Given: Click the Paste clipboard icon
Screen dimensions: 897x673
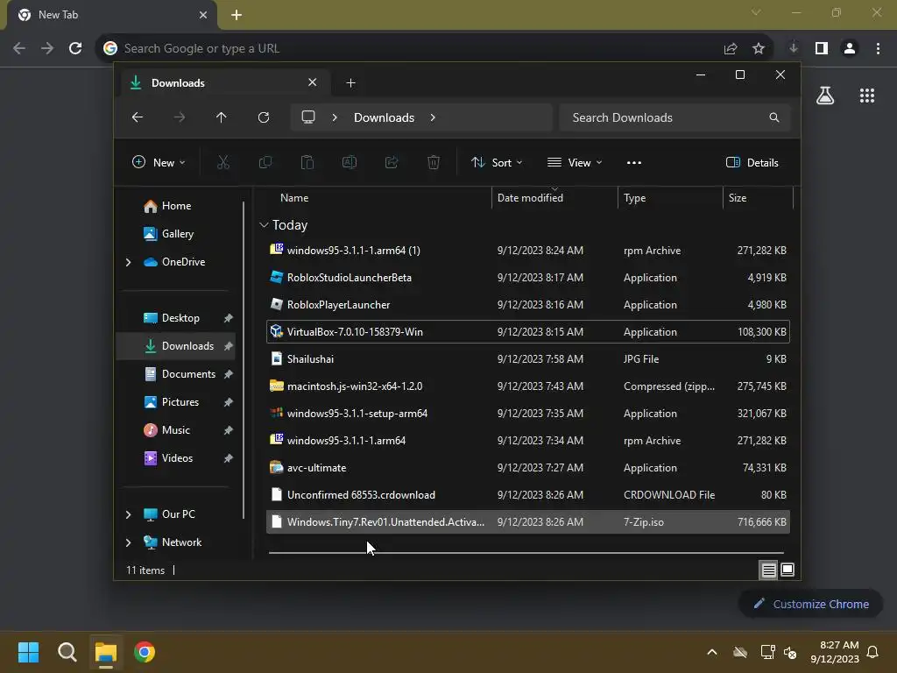Looking at the screenshot, I should [x=307, y=162].
